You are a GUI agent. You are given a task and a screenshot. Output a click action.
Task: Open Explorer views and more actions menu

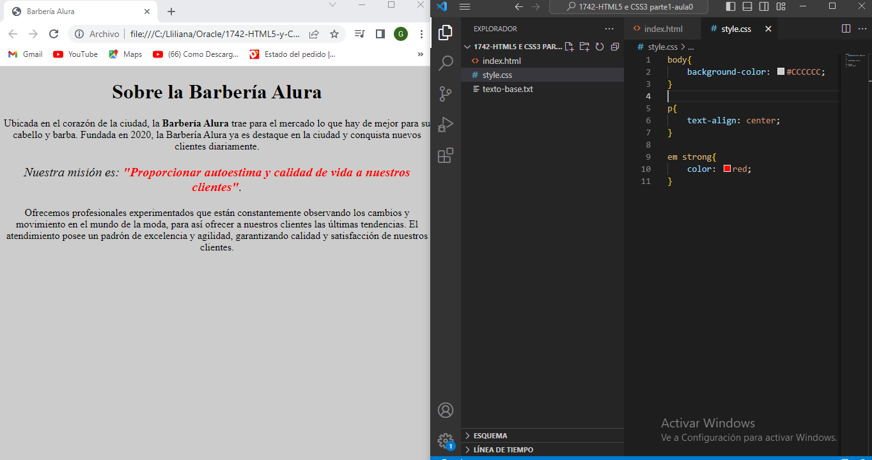609,29
